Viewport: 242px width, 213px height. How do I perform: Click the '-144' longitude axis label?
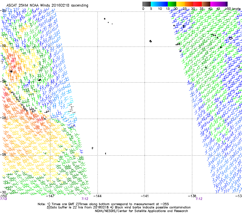[x=97, y=196]
